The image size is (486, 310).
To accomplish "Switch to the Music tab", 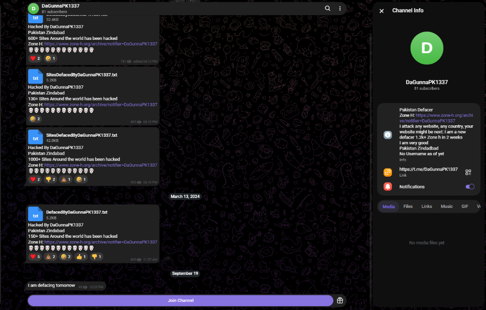I will point(447,207).
